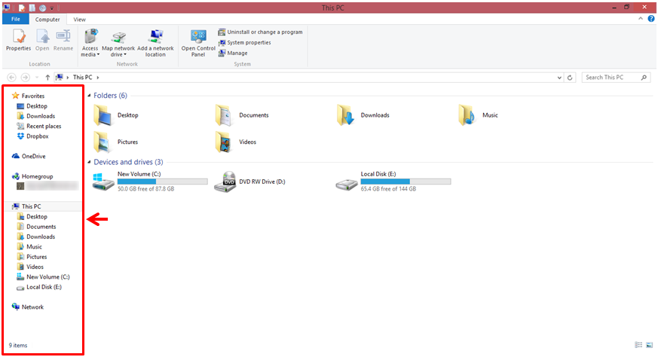Select Desktop under Favorites
The image size is (658, 357).
tap(32, 106)
